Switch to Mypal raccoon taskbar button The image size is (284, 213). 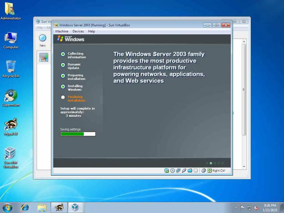(59, 207)
